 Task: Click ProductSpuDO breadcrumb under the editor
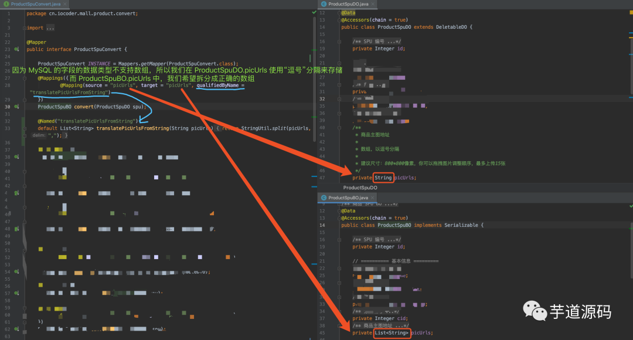click(360, 188)
